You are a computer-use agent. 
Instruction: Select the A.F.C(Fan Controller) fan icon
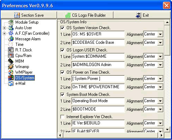(11, 33)
